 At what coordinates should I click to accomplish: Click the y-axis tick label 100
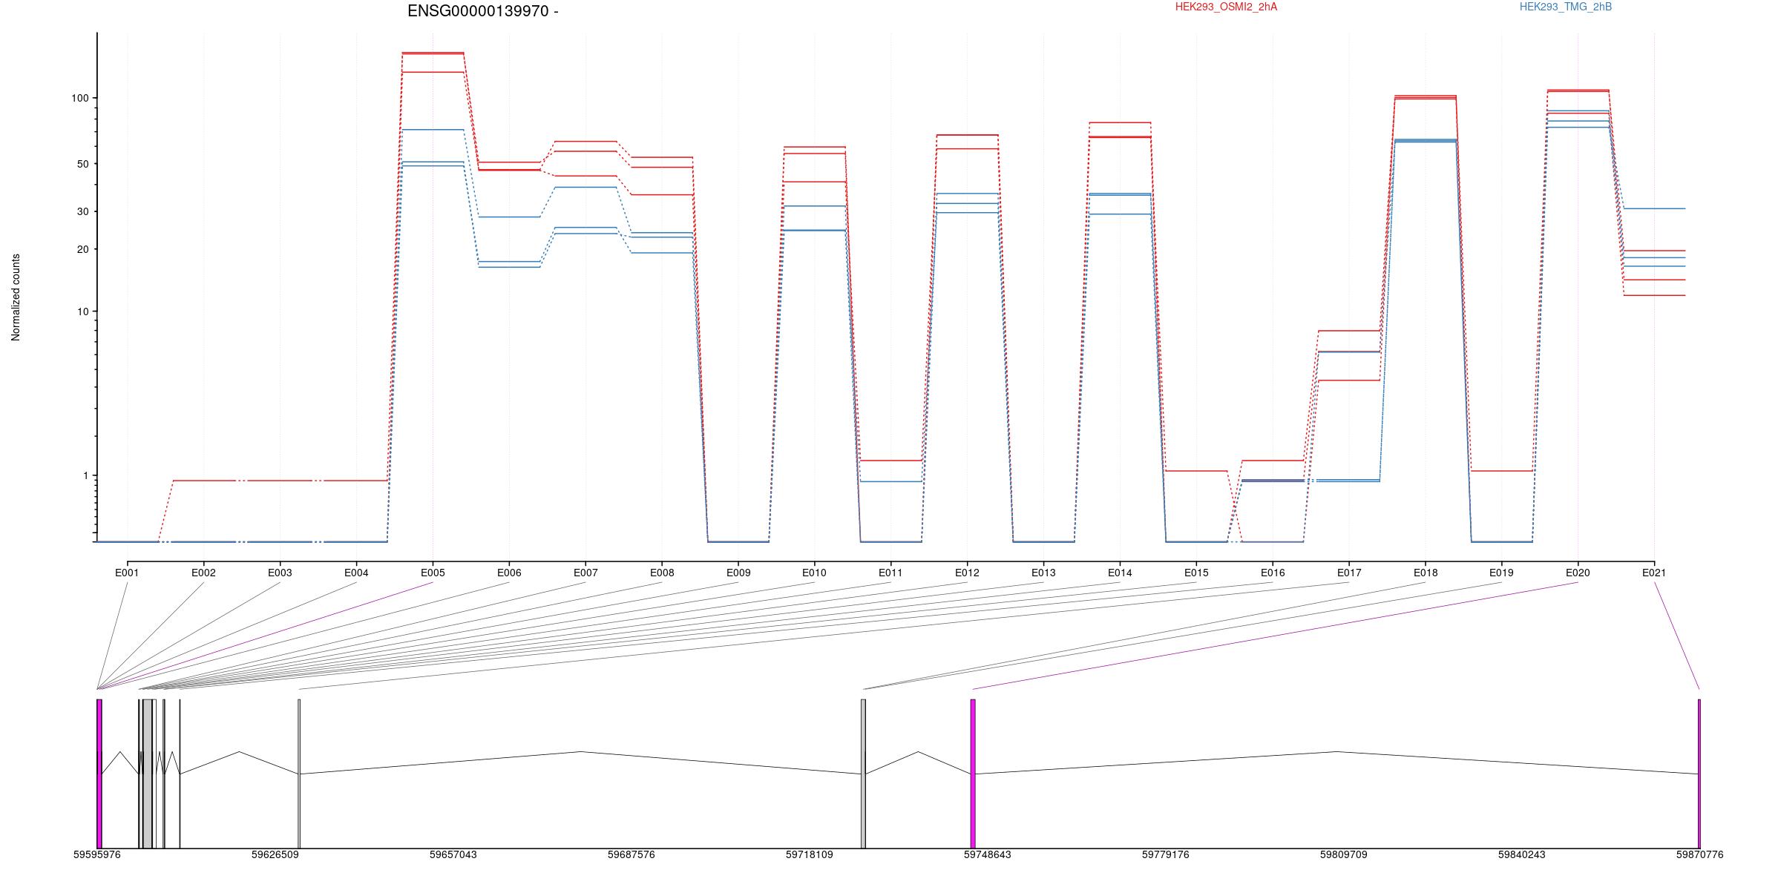coord(79,98)
